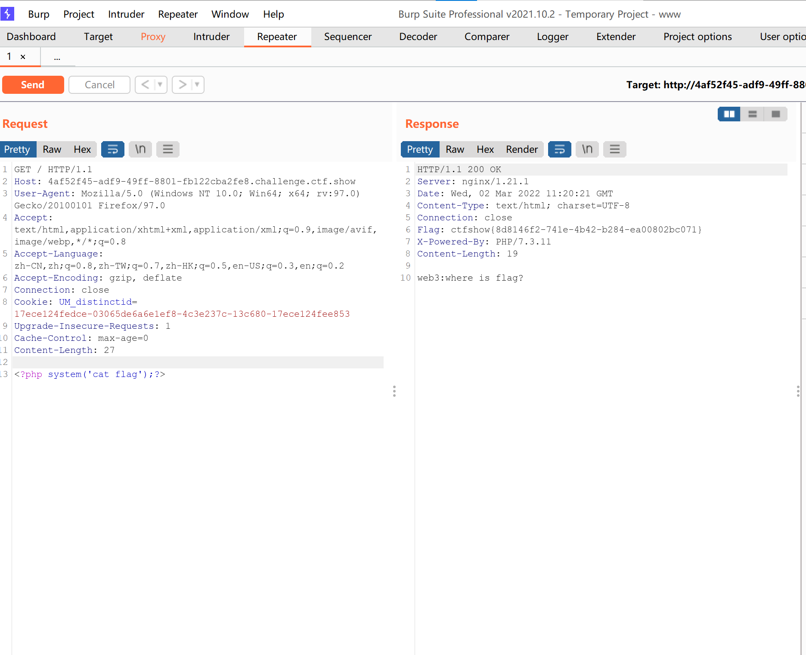Go back to the previous request in history
806x655 pixels.
[x=145, y=85]
